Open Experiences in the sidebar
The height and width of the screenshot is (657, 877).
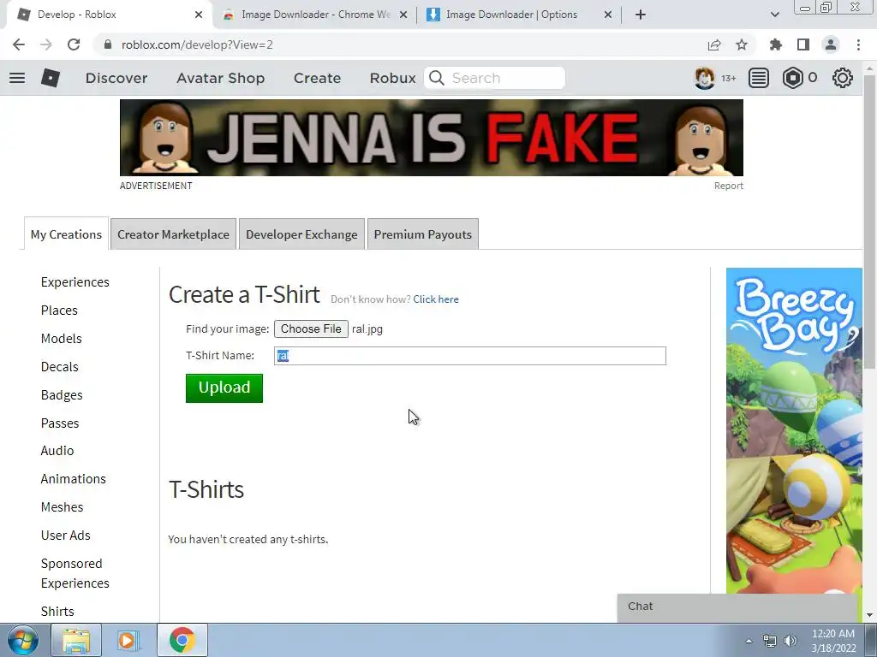click(x=75, y=282)
